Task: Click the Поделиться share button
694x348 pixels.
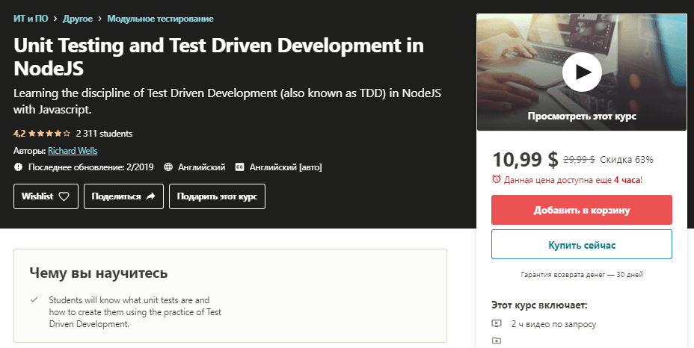Action: click(x=123, y=196)
